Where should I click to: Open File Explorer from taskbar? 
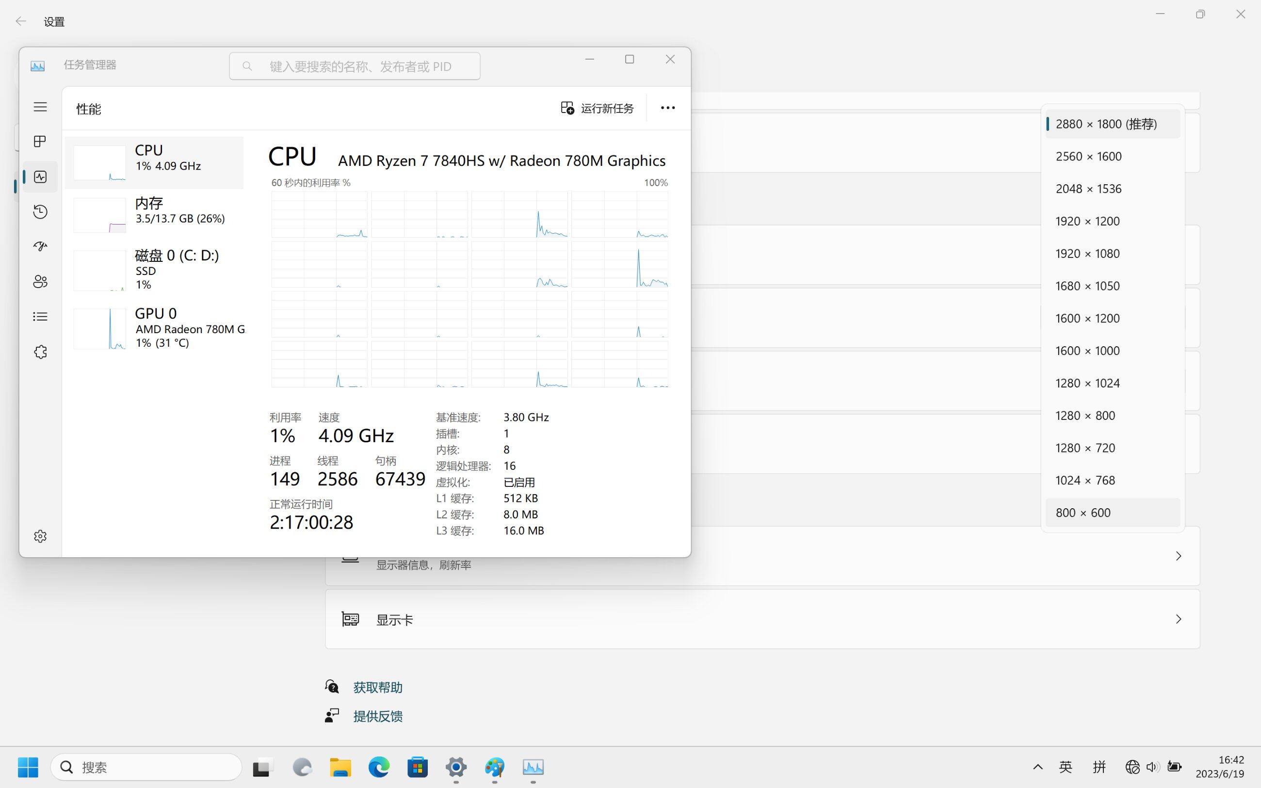[x=340, y=767]
